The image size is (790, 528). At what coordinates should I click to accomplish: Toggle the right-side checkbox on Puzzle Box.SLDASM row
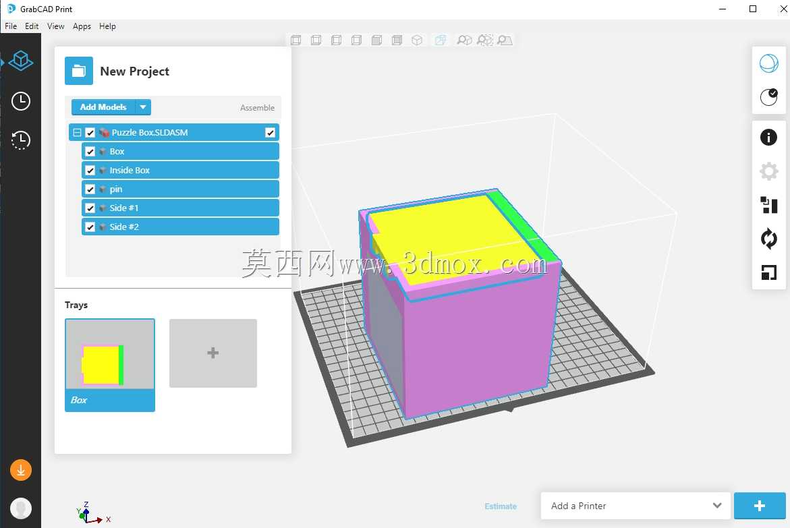point(270,132)
